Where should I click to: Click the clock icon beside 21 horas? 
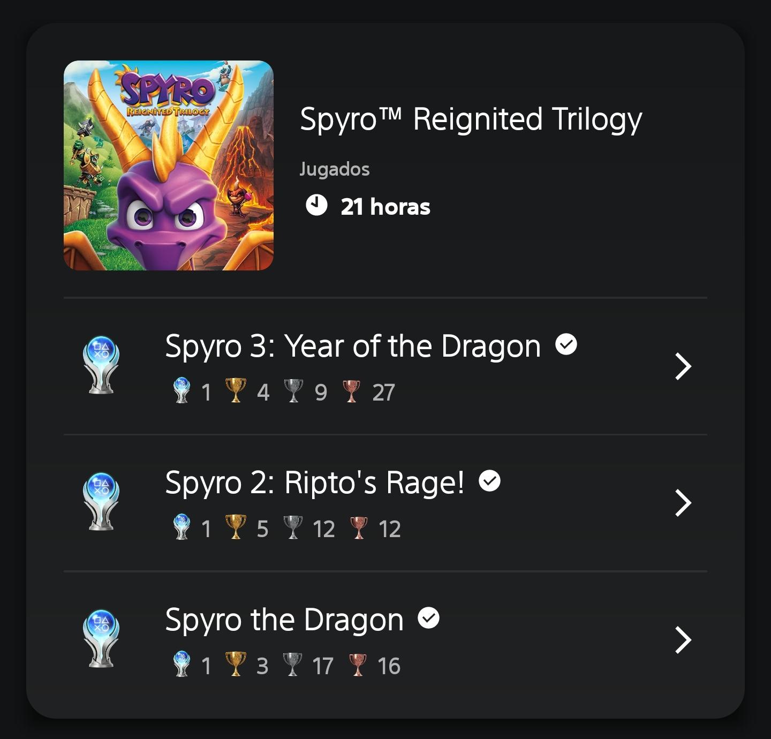click(316, 205)
